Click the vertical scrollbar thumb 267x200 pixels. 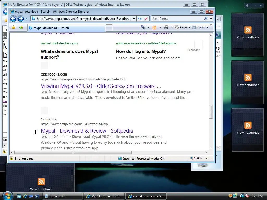211,112
